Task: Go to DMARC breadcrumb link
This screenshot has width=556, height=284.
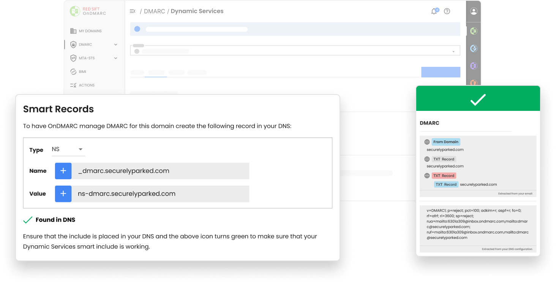Action: point(155,11)
